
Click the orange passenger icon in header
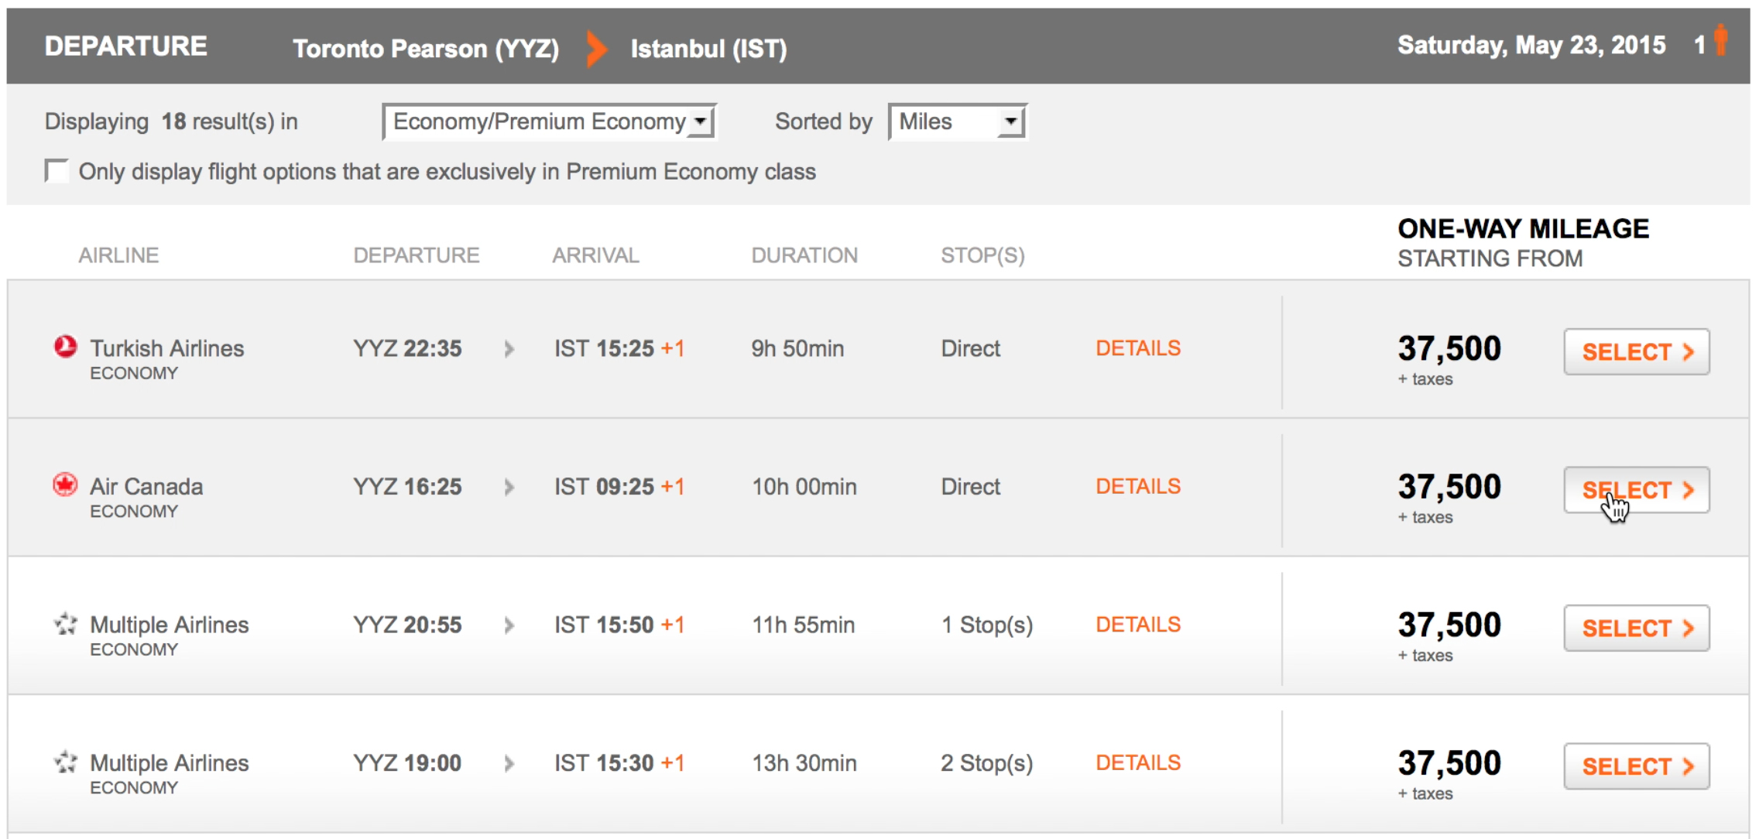point(1720,40)
